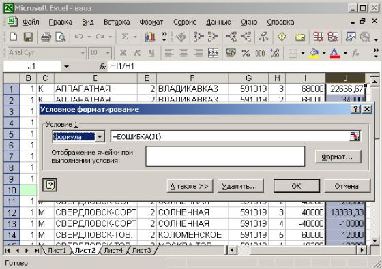
Task: Click the AutoSum sigma icon
Action: click(x=124, y=37)
